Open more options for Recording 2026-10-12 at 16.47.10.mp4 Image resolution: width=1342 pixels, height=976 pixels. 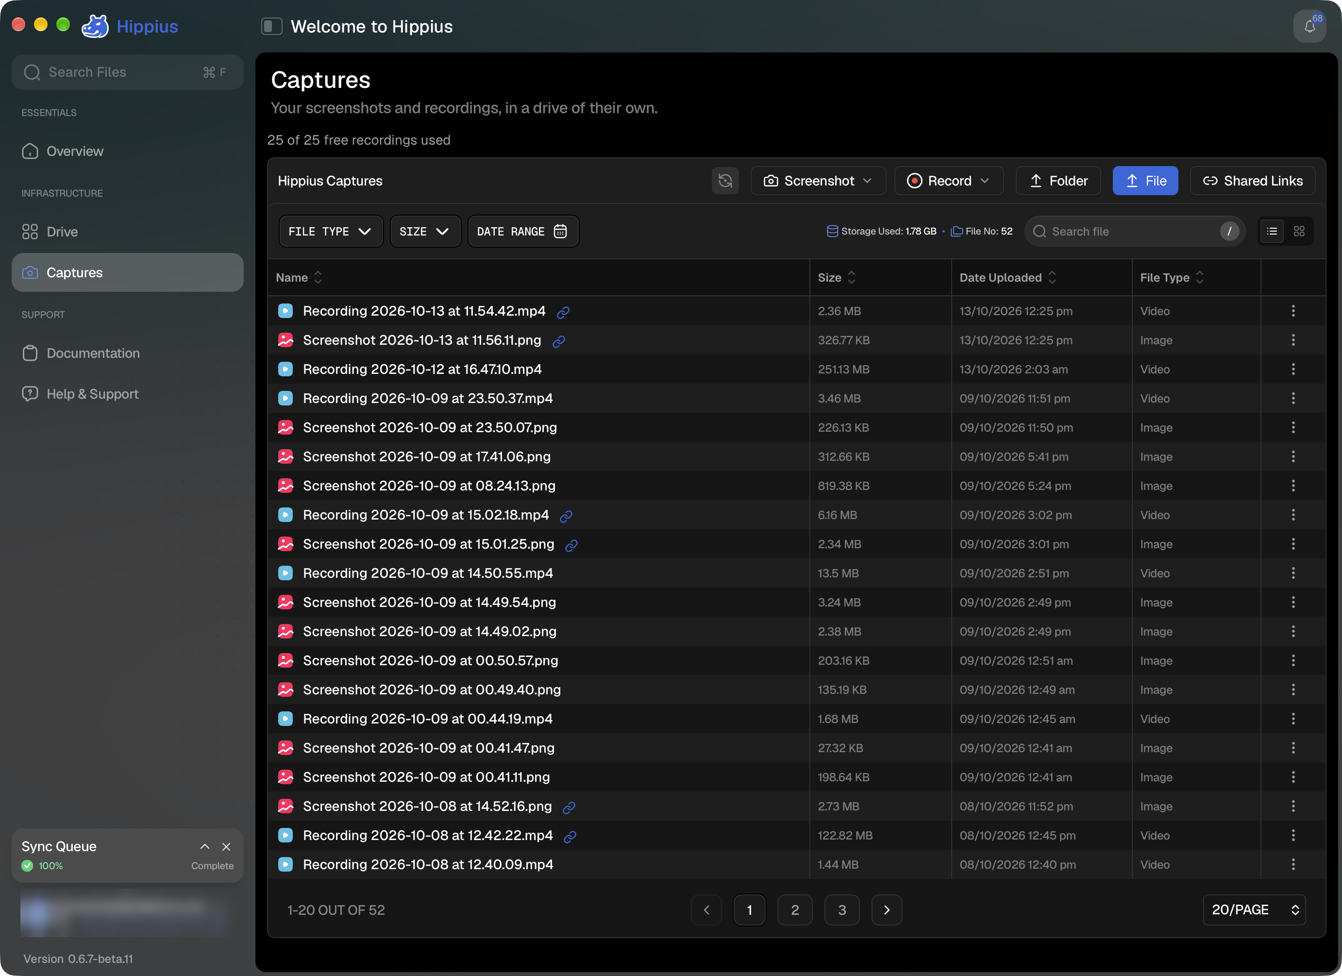[1293, 370]
